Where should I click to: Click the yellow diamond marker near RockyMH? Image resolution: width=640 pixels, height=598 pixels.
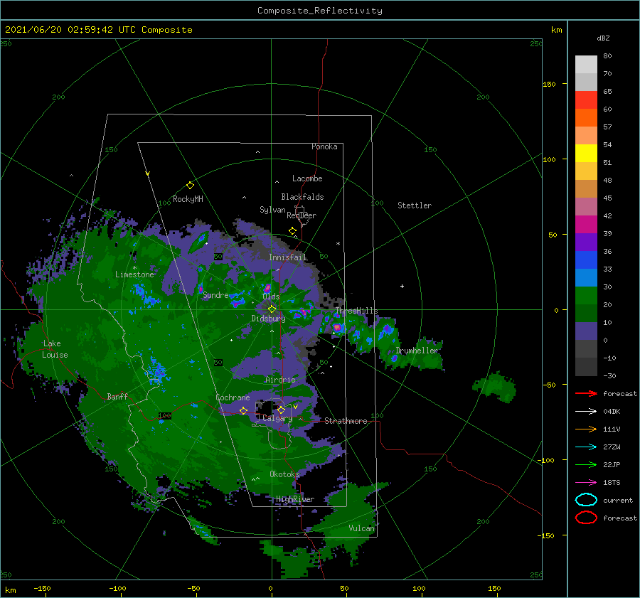(190, 186)
